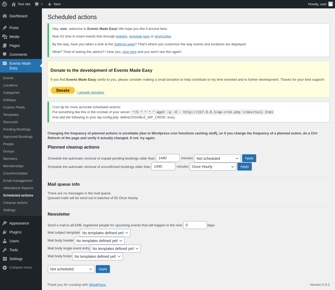Image resolution: width=335 pixels, height=290 pixels.
Task: Dismiss advice via 'click here' link
Action: (130, 52)
